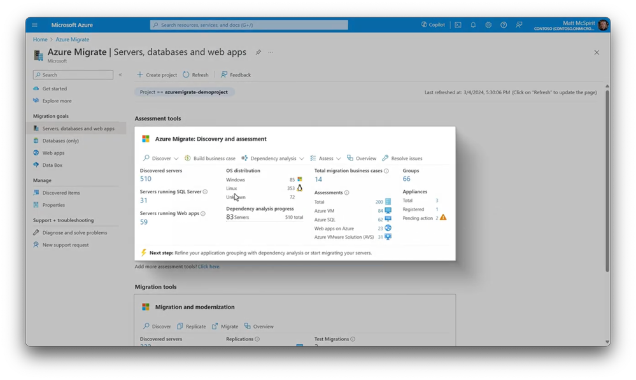Show info for Servers running SQL Server
This screenshot has height=380, width=636.
pos(205,192)
